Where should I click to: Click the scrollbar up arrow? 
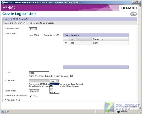click(140, 6)
